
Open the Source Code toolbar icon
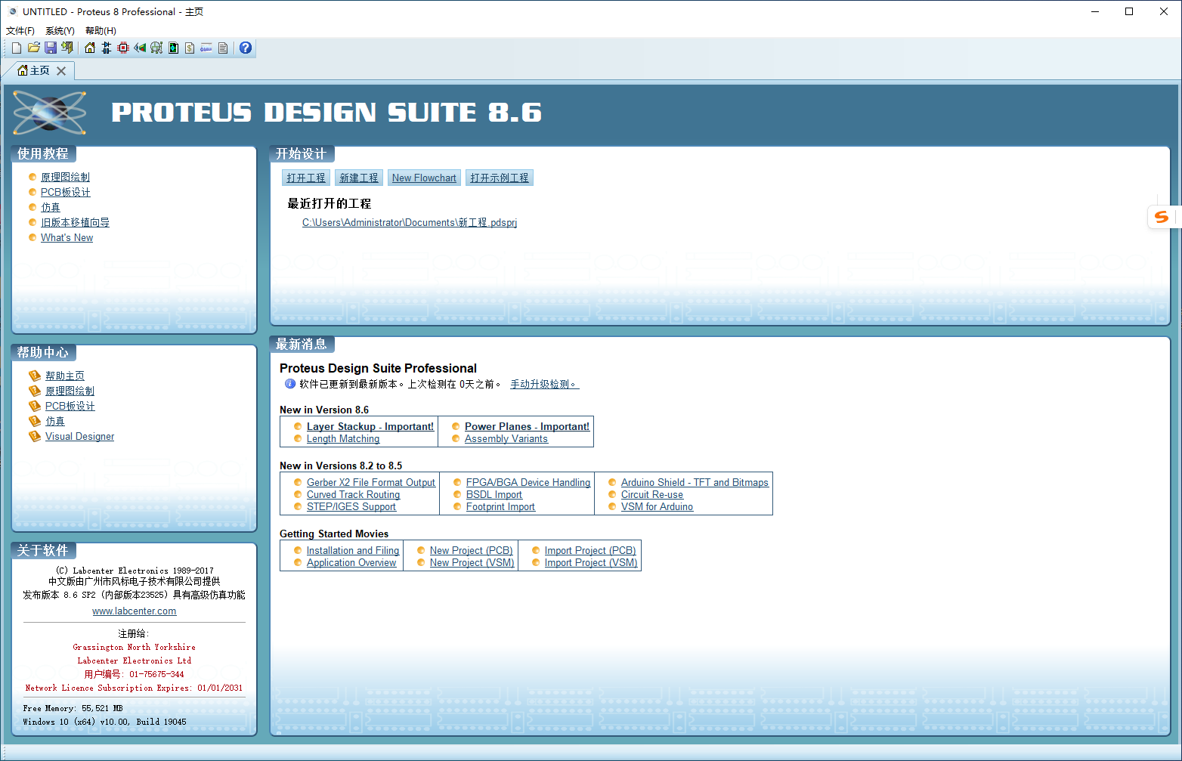pyautogui.click(x=206, y=48)
